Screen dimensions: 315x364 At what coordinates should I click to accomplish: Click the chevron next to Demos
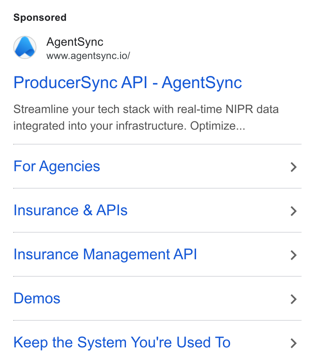[x=293, y=299]
